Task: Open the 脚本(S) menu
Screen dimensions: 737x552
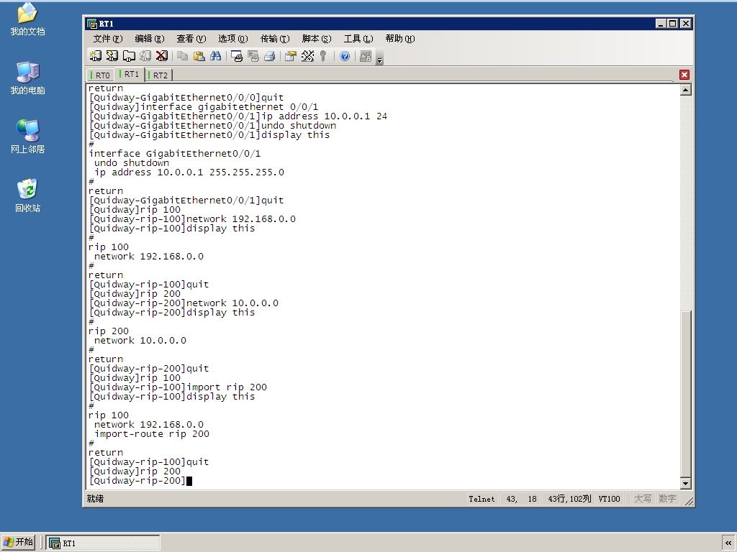Action: click(x=317, y=39)
